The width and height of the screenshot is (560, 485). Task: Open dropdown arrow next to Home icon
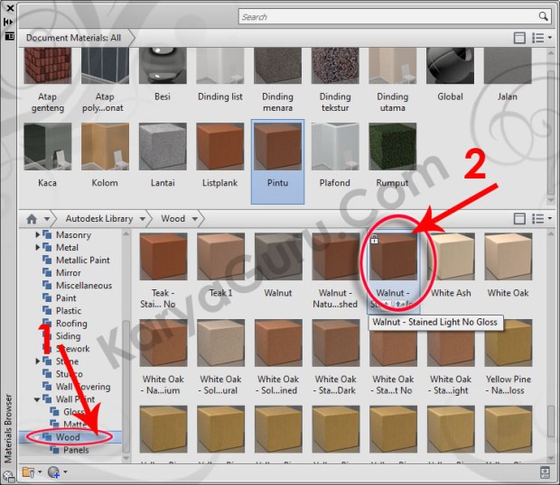tap(47, 219)
